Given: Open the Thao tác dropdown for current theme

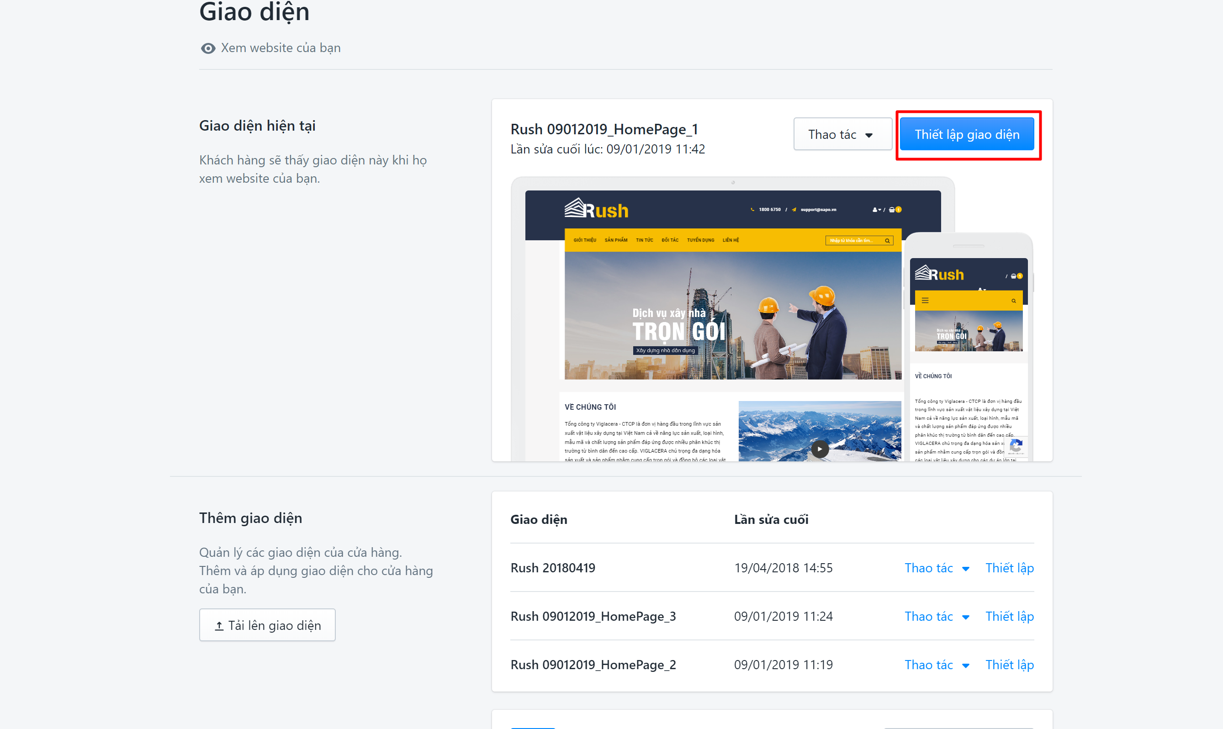Looking at the screenshot, I should point(842,134).
